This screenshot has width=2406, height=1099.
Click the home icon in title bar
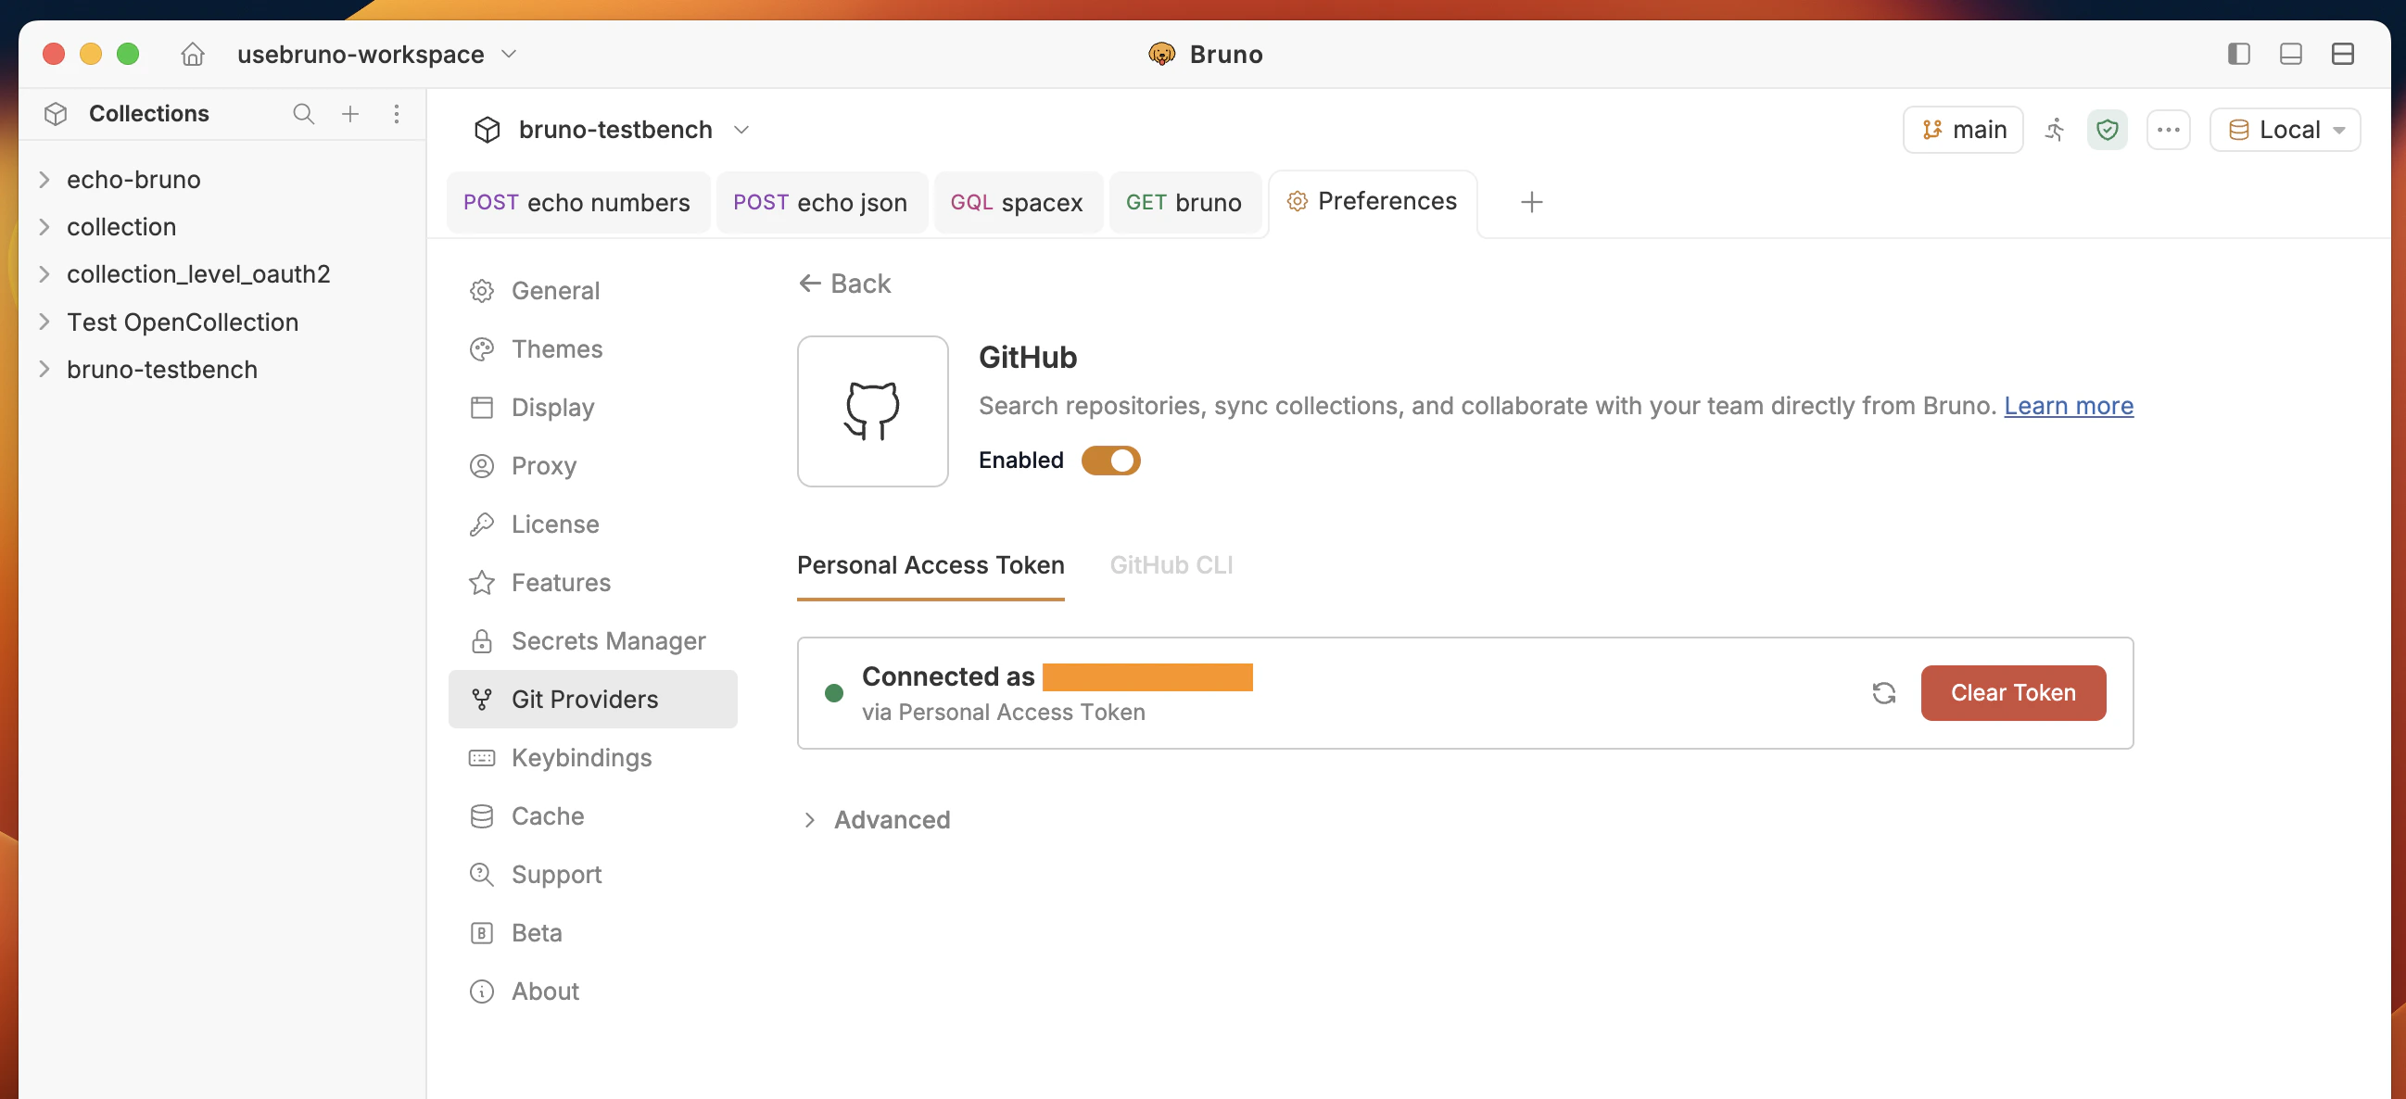click(193, 54)
